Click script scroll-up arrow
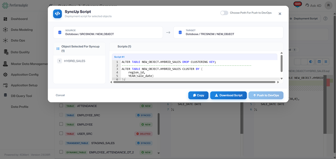The width and height of the screenshot is (336, 159). (282, 53)
